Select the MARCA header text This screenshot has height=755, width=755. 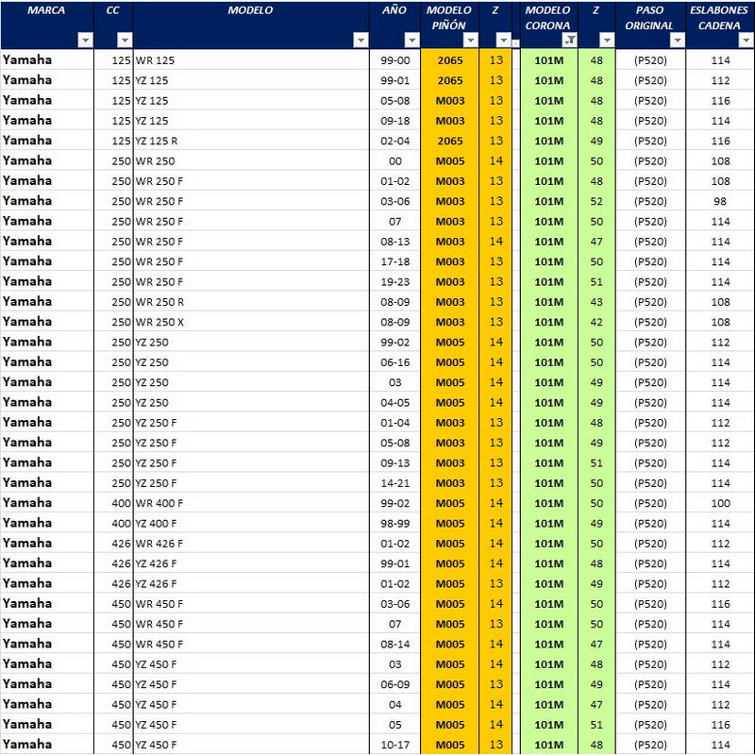coord(46,10)
